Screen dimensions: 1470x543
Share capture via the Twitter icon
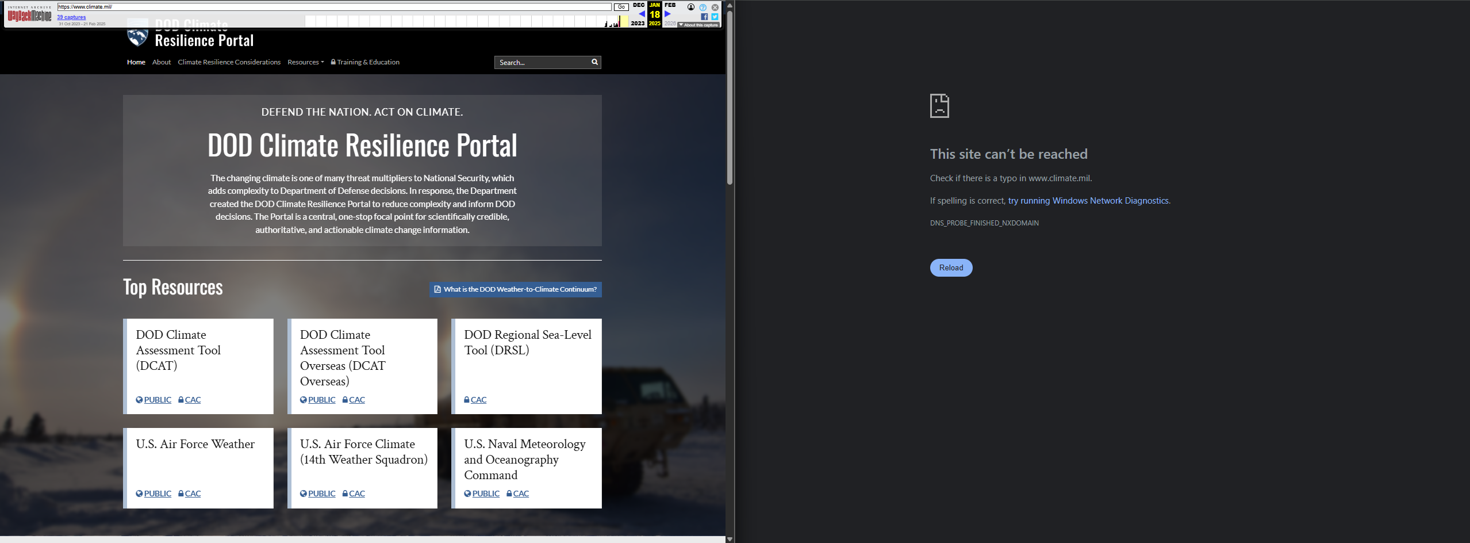715,17
